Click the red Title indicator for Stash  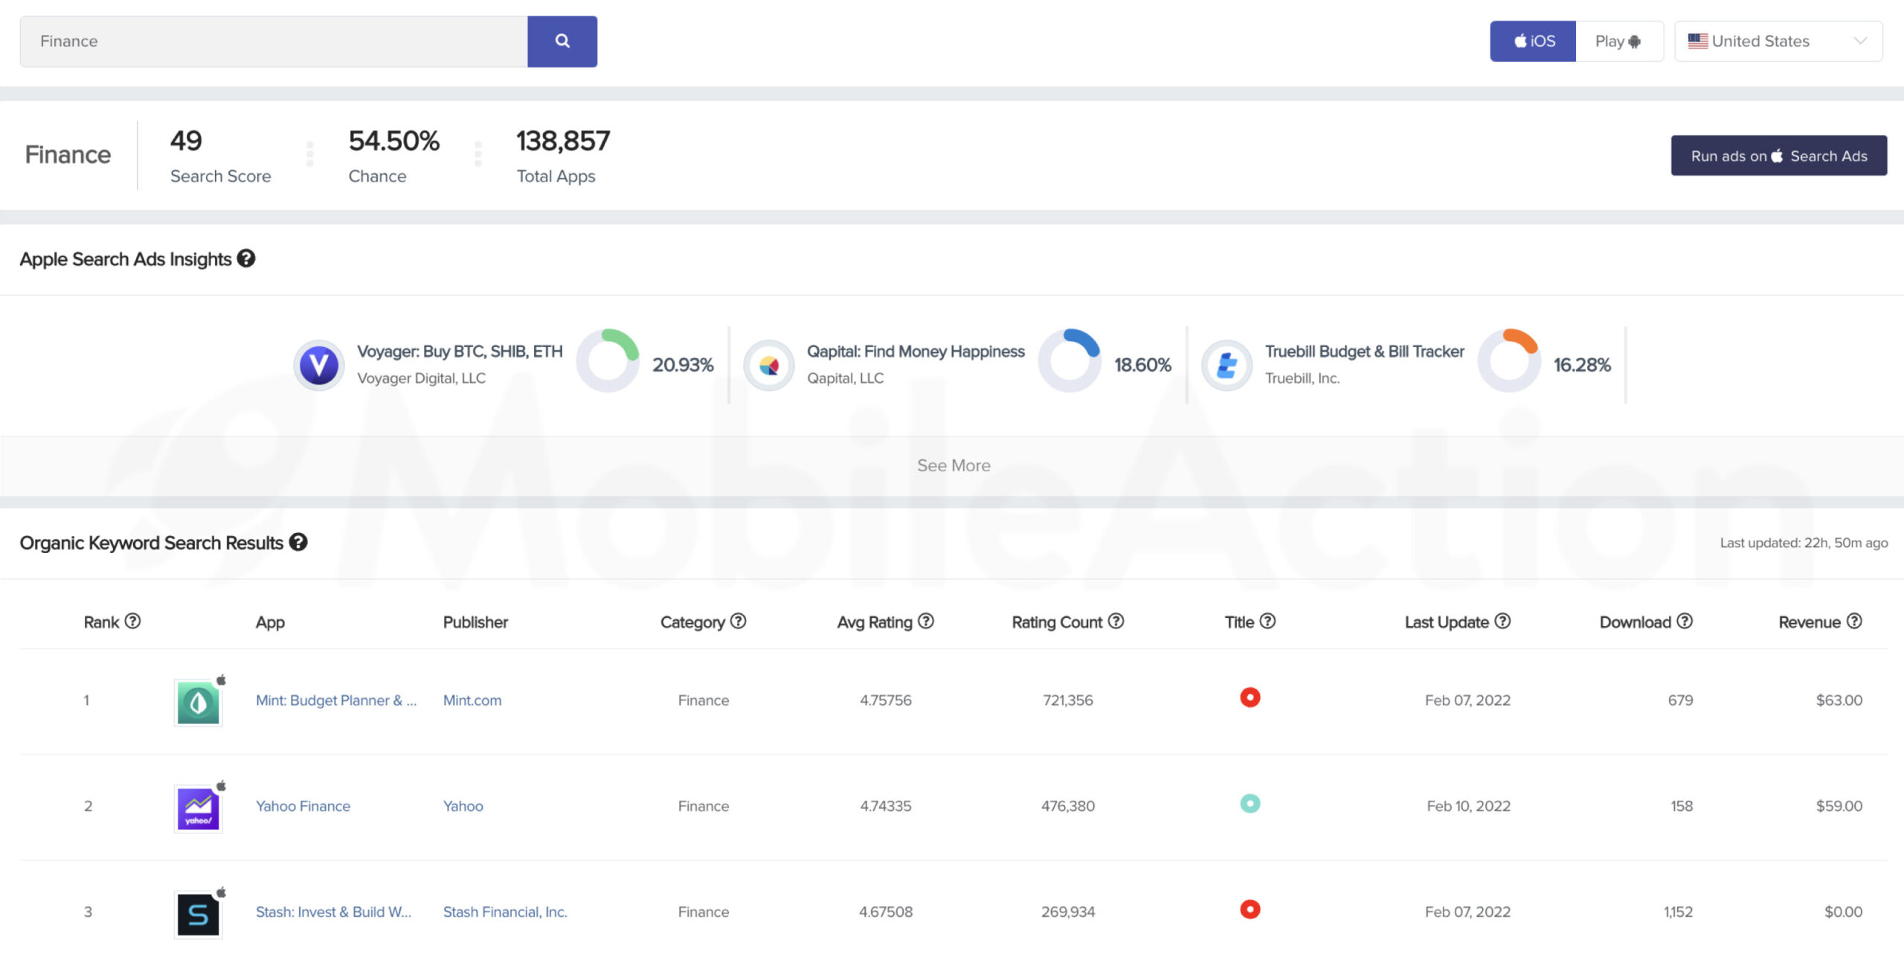(1250, 909)
